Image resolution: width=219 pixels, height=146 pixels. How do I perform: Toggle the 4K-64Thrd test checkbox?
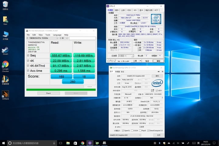(28, 65)
